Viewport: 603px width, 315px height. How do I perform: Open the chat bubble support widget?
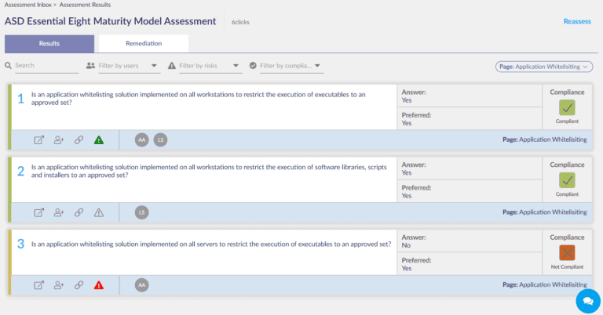pyautogui.click(x=587, y=301)
